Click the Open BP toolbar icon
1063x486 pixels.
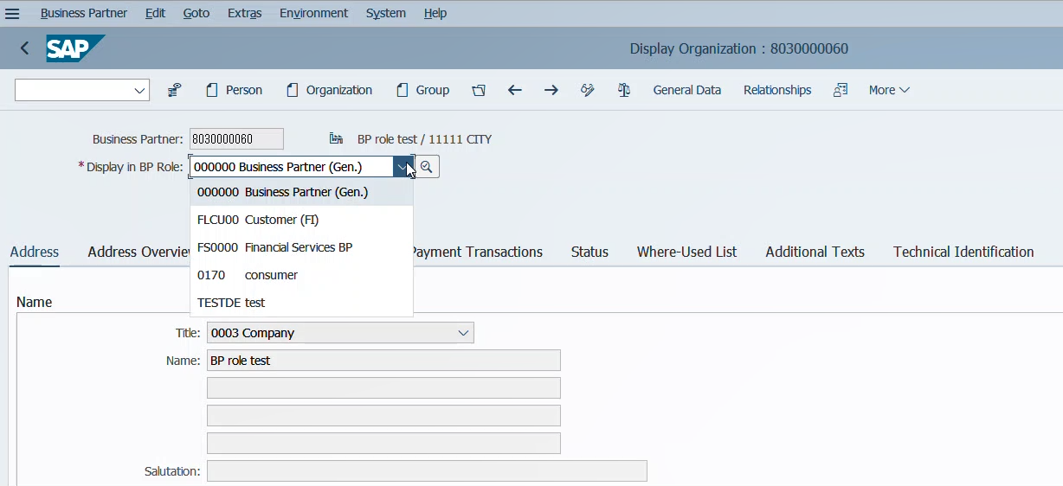point(479,90)
